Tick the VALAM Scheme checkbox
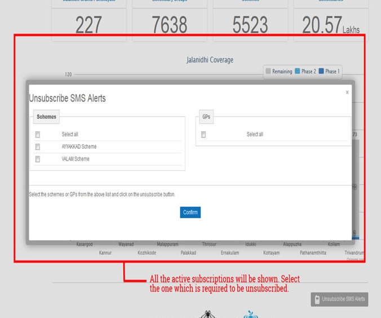 coord(38,160)
